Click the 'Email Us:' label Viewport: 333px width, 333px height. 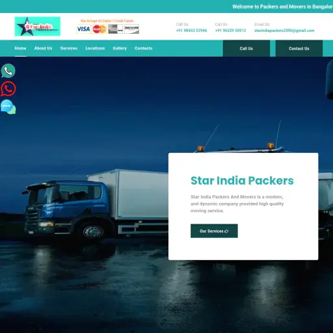pyautogui.click(x=262, y=25)
